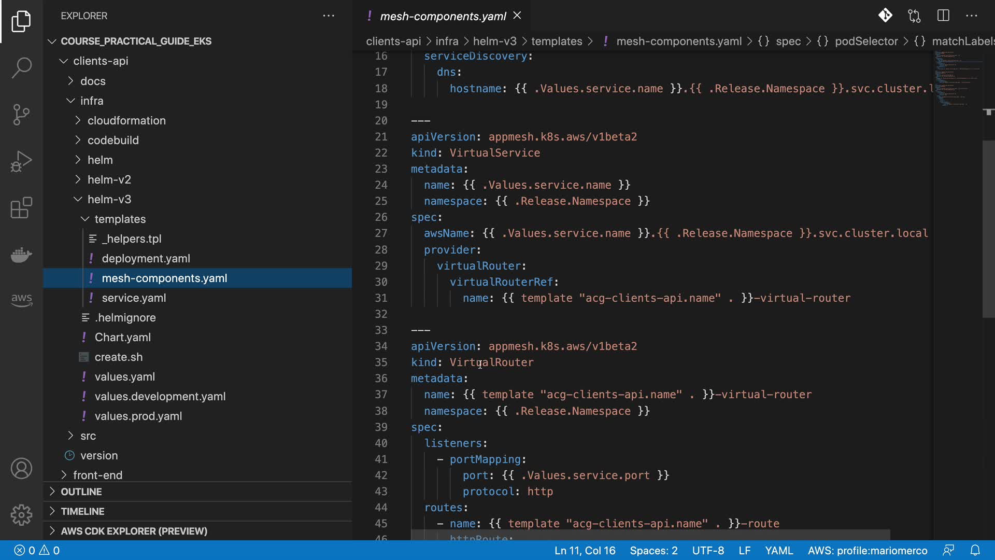The image size is (995, 560).
Task: Select the mesh-components.yaml editor tab
Action: coord(442,16)
